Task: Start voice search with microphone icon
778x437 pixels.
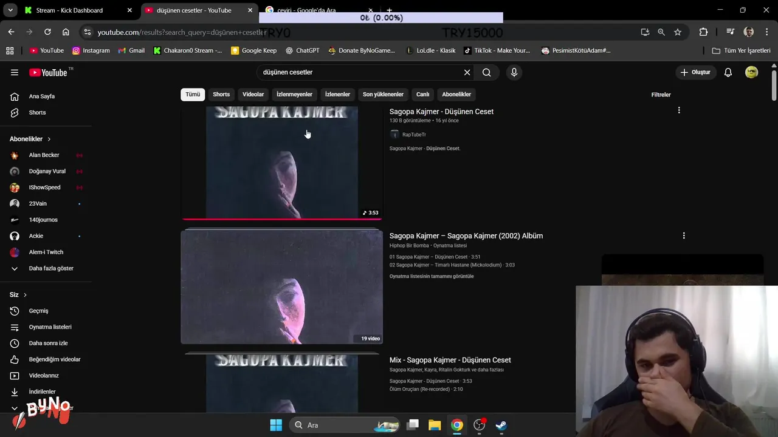Action: [514, 72]
